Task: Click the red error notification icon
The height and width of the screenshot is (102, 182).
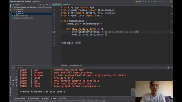Action: 133,90
